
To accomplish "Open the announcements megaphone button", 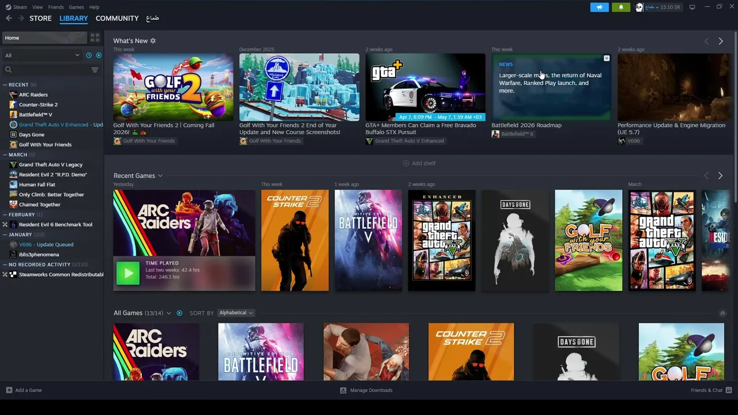I will coord(600,7).
